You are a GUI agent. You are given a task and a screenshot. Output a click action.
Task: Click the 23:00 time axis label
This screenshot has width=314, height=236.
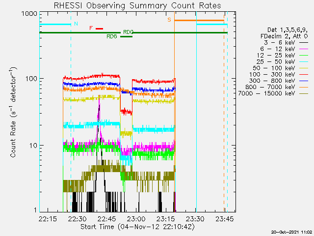coord(136,219)
